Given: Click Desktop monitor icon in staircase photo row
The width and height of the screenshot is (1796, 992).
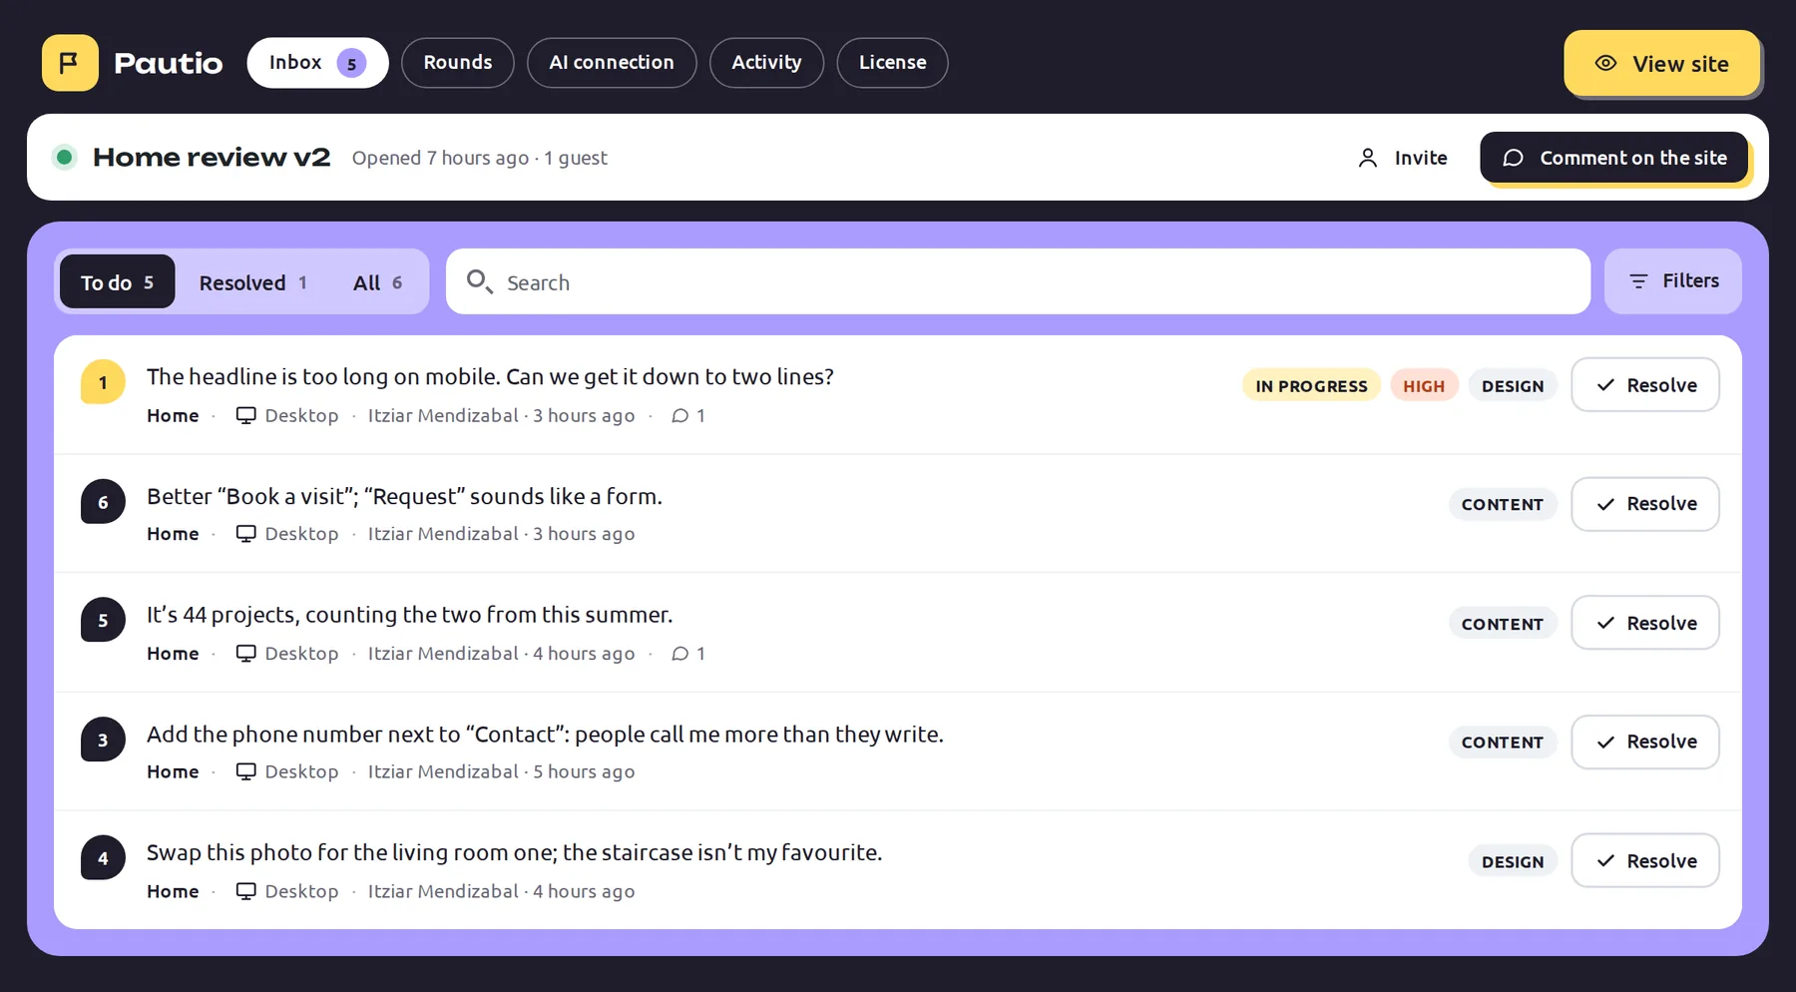Looking at the screenshot, I should point(245,891).
